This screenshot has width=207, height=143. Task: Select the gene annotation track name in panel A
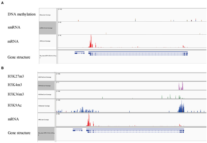pyautogui.click(x=48, y=57)
